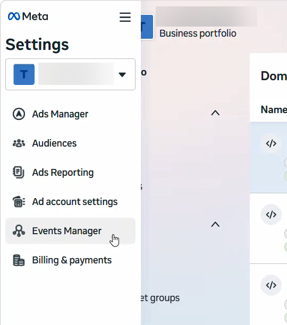Click the Name column header
Image resolution: width=287 pixels, height=325 pixels.
click(x=274, y=109)
